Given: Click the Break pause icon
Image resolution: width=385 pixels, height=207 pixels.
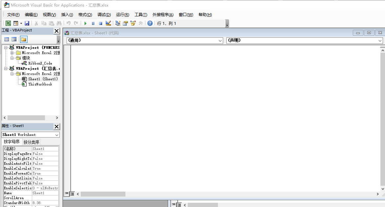Looking at the screenshot, I should [93, 24].
